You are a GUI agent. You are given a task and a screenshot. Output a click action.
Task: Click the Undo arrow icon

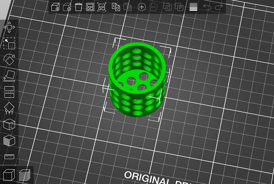click(x=207, y=7)
